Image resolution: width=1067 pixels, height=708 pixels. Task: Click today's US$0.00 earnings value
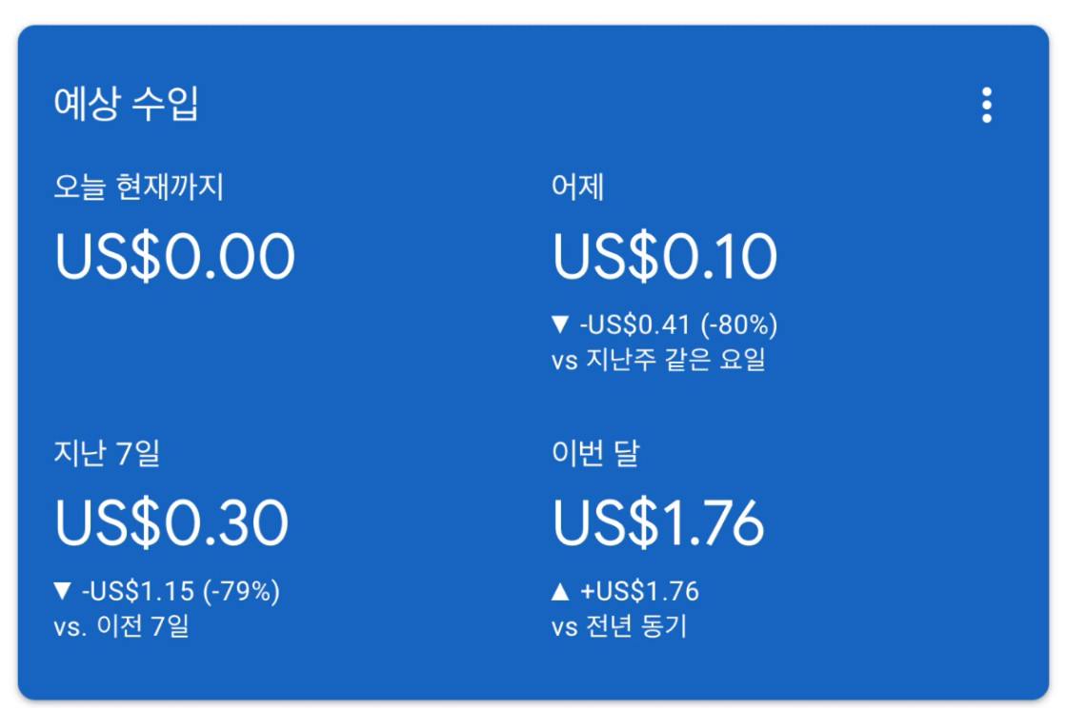pos(175,257)
